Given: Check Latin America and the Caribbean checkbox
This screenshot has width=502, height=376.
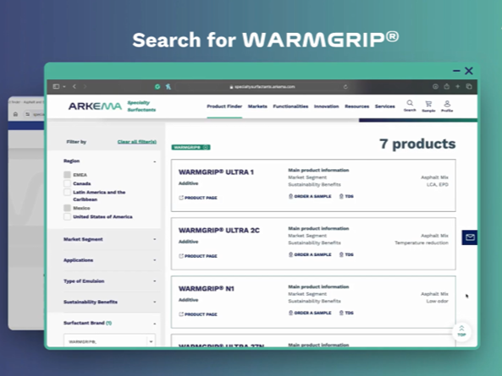Looking at the screenshot, I should pos(67,192).
